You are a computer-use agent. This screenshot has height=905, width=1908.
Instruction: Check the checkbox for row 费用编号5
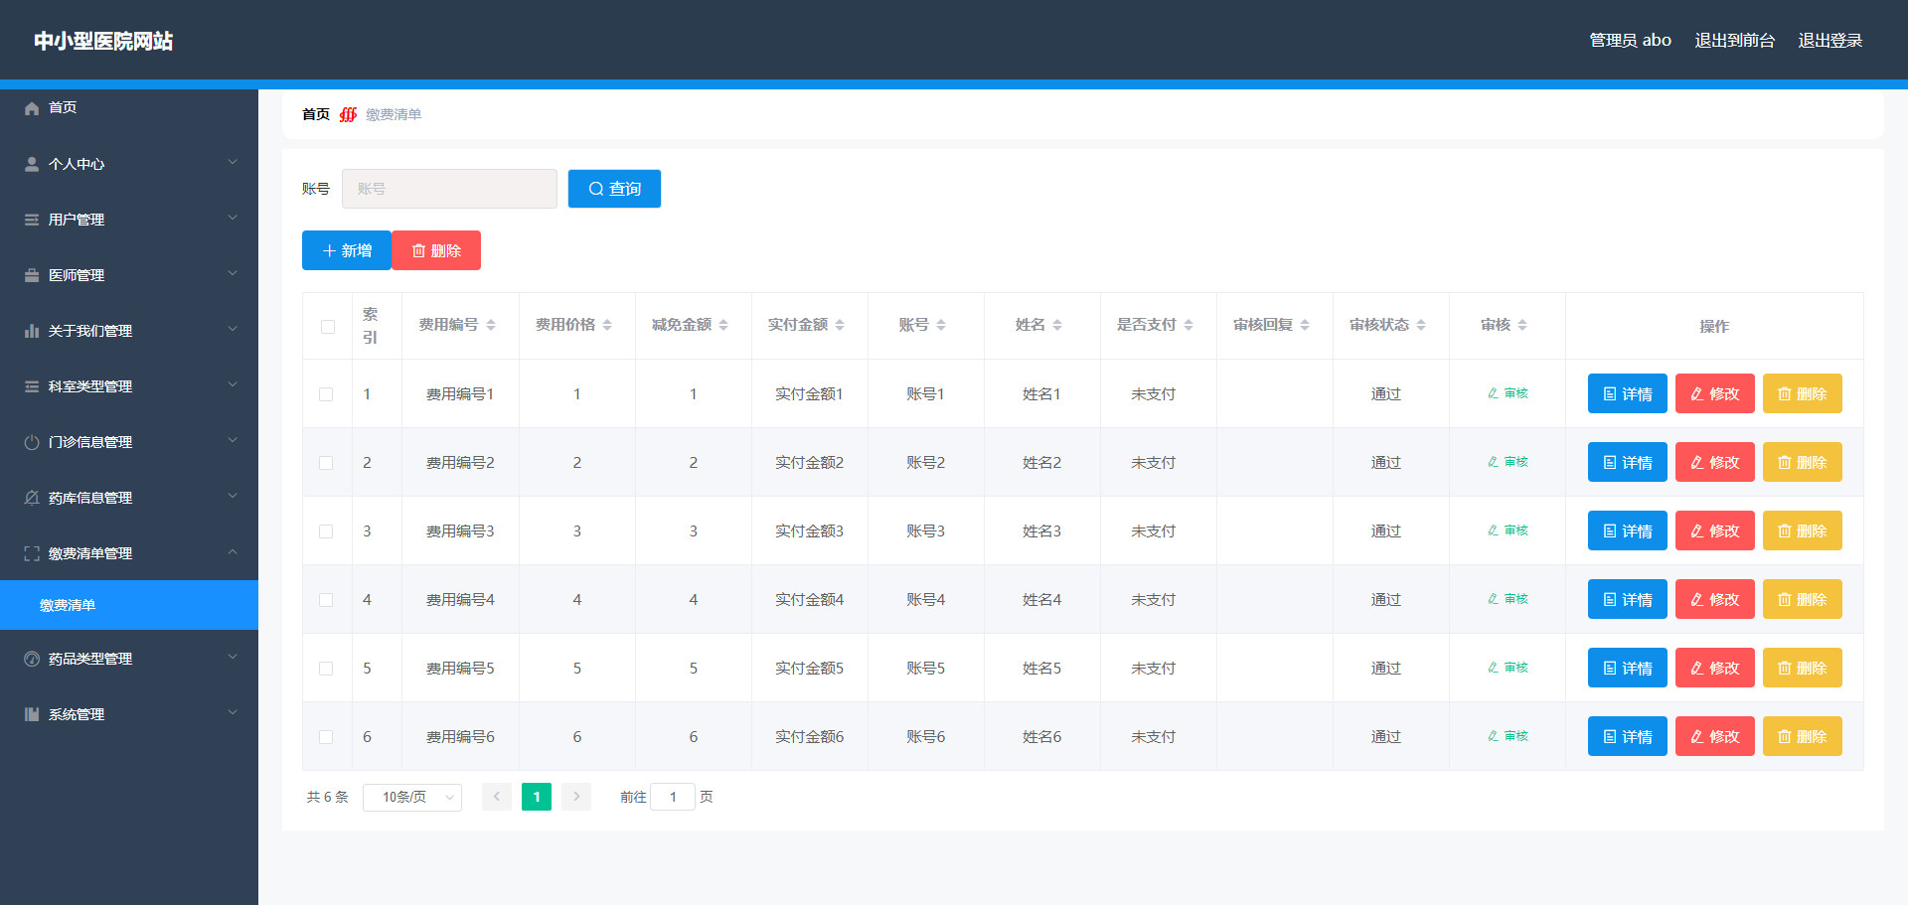tap(326, 669)
